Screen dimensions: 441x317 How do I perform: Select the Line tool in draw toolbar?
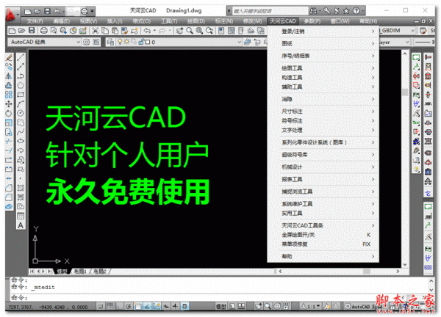(x=21, y=57)
